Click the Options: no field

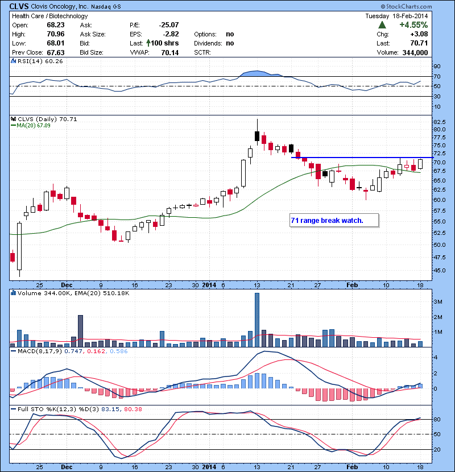(x=214, y=34)
